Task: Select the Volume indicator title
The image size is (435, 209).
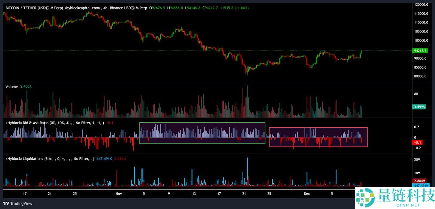Action: click(11, 87)
